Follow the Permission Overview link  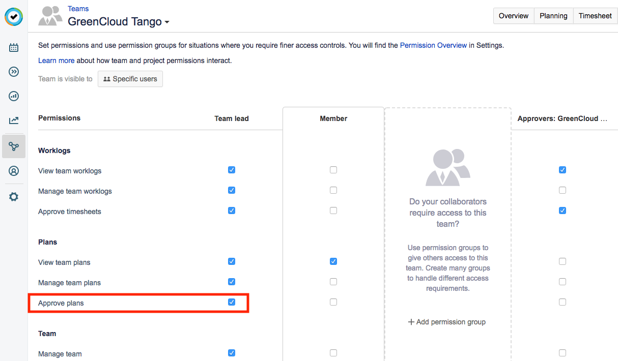(x=433, y=45)
